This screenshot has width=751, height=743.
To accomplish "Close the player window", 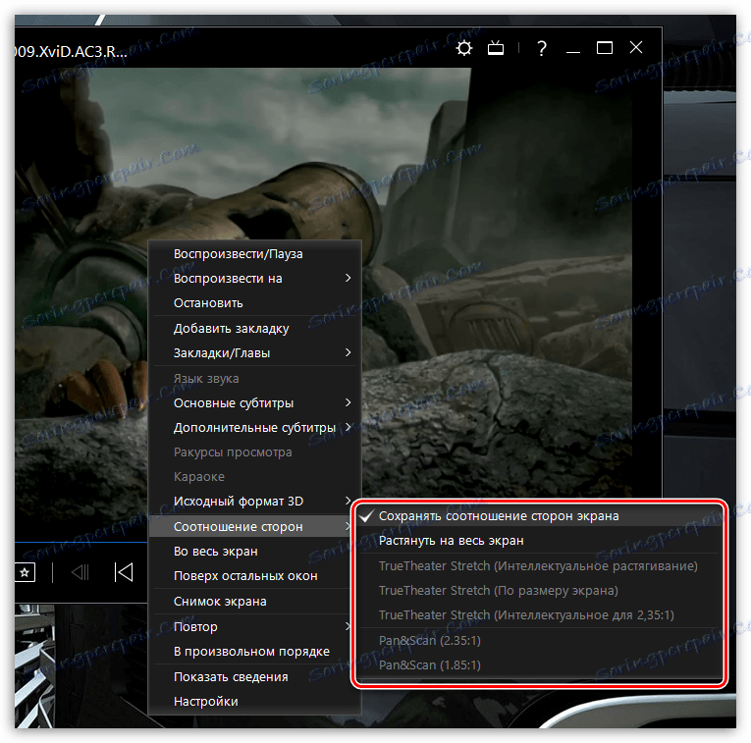I will click(x=635, y=47).
